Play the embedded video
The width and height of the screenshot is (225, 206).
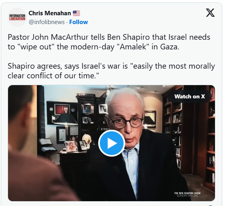point(111,143)
